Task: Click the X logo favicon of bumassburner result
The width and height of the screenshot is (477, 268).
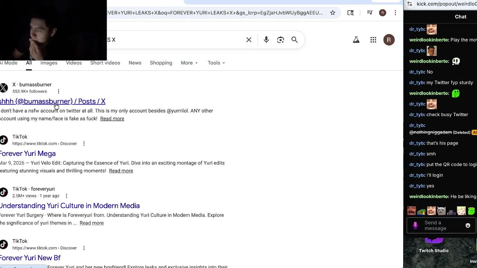Action: click(3, 88)
